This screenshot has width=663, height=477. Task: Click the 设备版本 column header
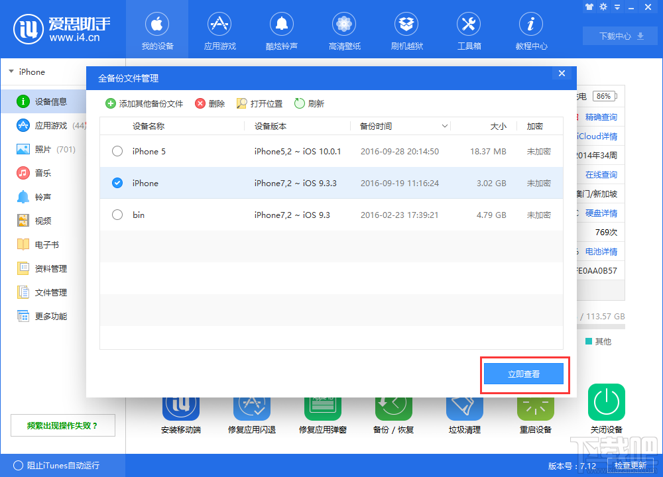[271, 126]
